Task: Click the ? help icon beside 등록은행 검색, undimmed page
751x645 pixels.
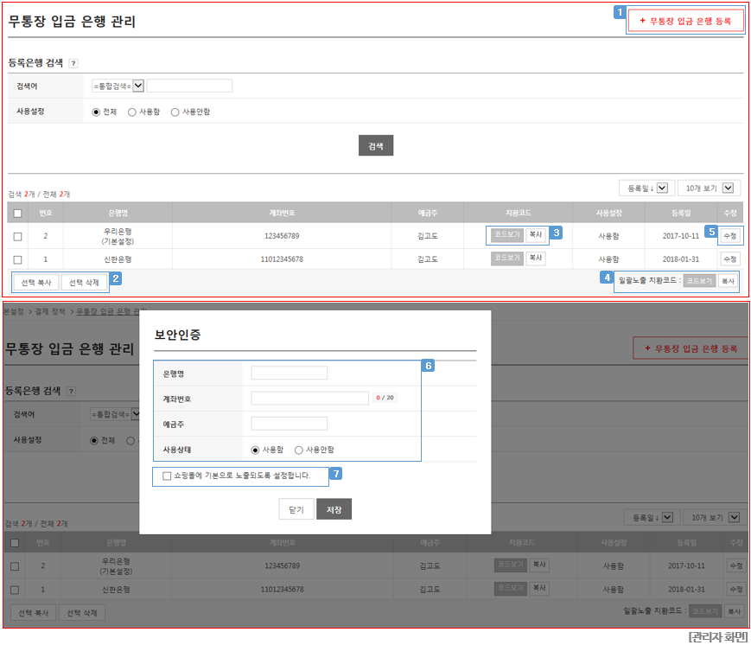Action: (x=73, y=63)
